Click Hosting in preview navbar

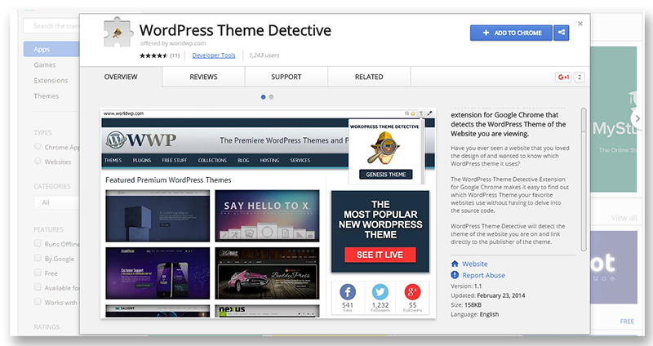pos(269,160)
